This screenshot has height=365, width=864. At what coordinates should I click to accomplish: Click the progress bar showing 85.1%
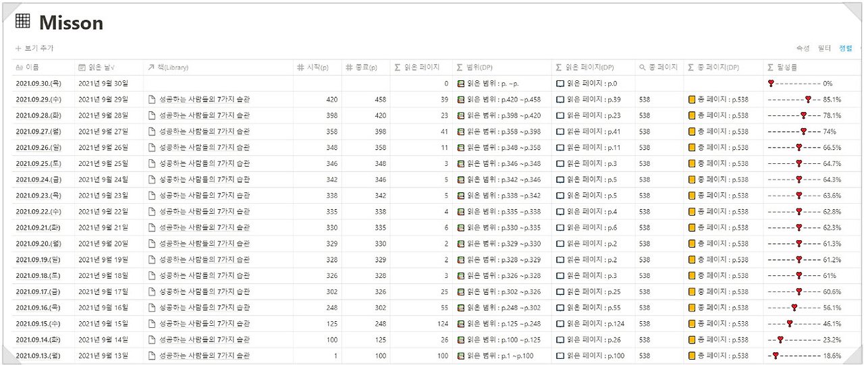[x=794, y=99]
